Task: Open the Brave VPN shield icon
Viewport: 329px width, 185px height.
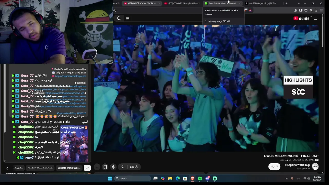Action: tap(316, 10)
